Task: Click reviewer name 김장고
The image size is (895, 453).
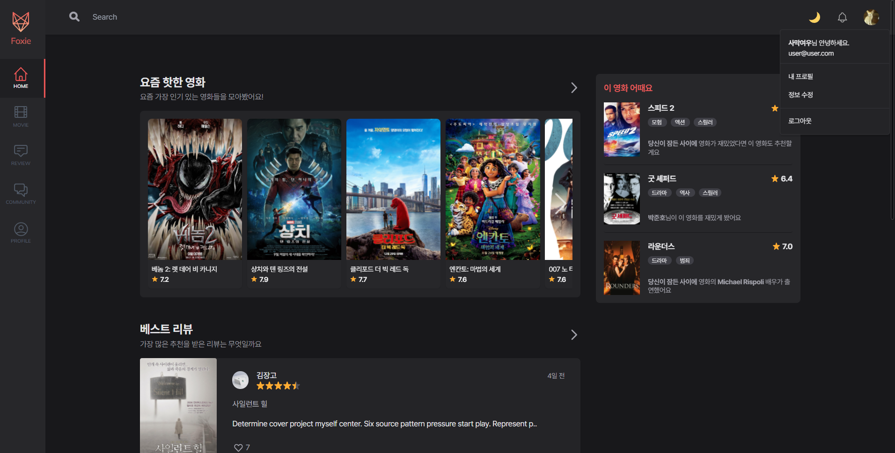Action: click(x=266, y=375)
